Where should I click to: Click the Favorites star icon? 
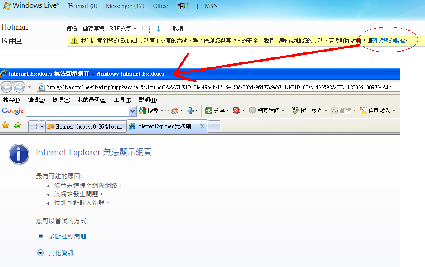5,125
